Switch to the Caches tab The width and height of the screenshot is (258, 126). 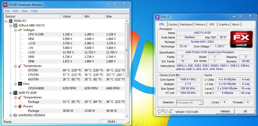pos(173,24)
